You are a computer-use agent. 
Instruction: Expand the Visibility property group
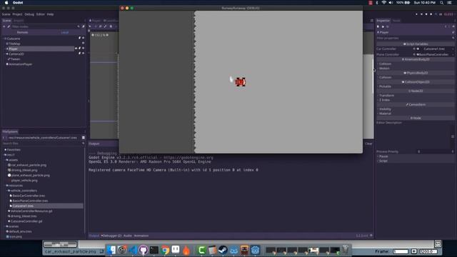pos(385,109)
